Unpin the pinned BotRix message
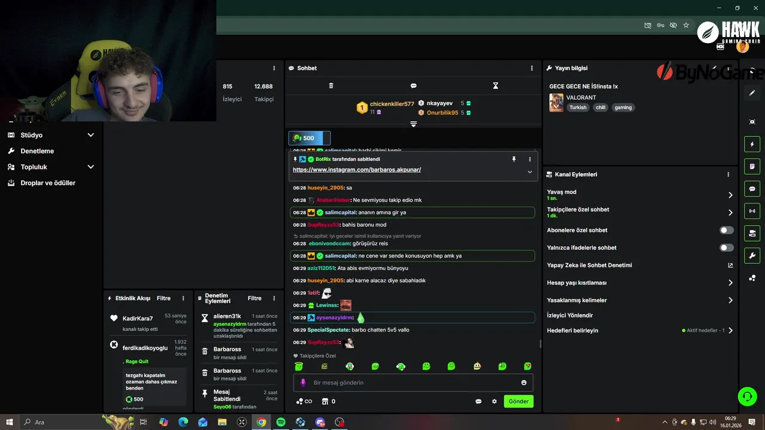Image resolution: width=765 pixels, height=430 pixels. [x=513, y=159]
